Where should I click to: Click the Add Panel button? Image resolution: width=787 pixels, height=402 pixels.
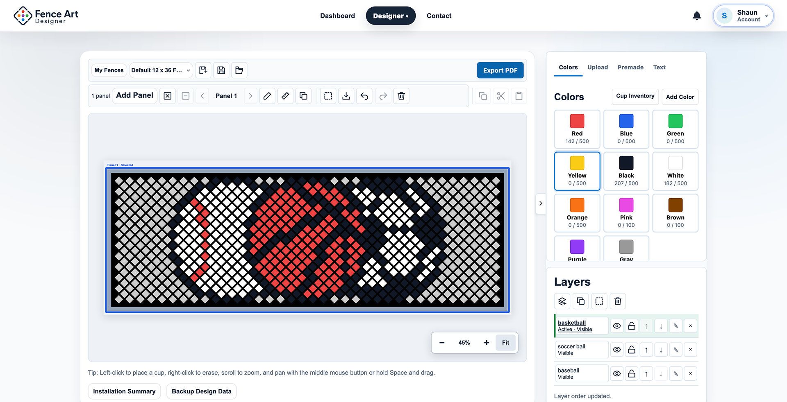(x=134, y=95)
